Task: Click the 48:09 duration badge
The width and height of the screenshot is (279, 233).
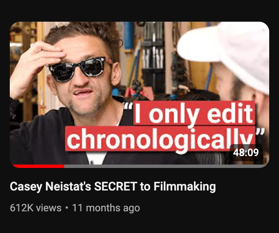Action: click(x=246, y=153)
